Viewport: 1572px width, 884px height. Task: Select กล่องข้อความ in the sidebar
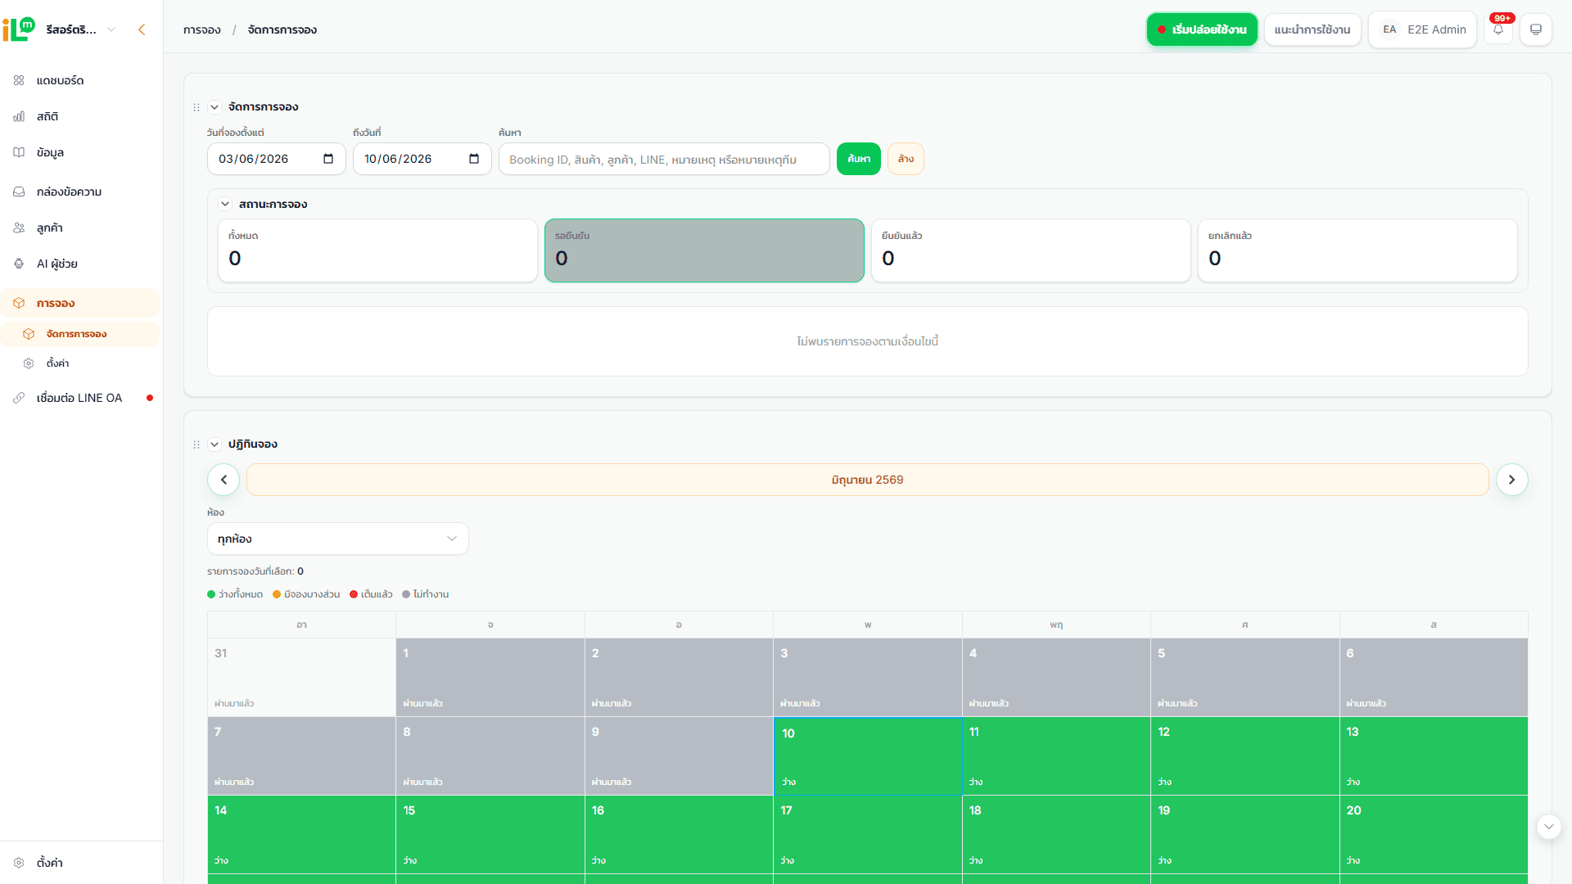79,192
